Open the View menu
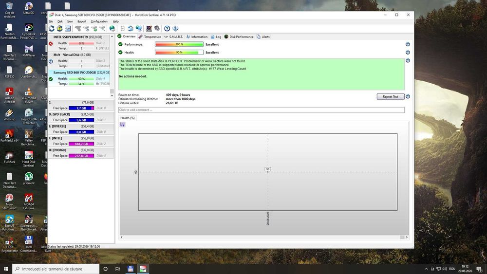487x274 pixels. coord(70,21)
